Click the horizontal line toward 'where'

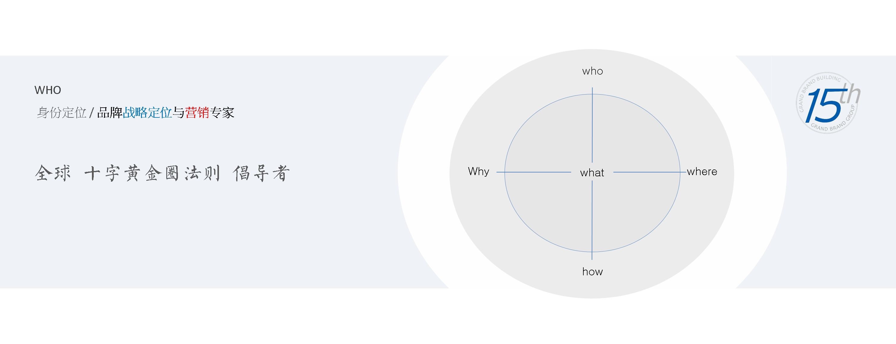(649, 172)
